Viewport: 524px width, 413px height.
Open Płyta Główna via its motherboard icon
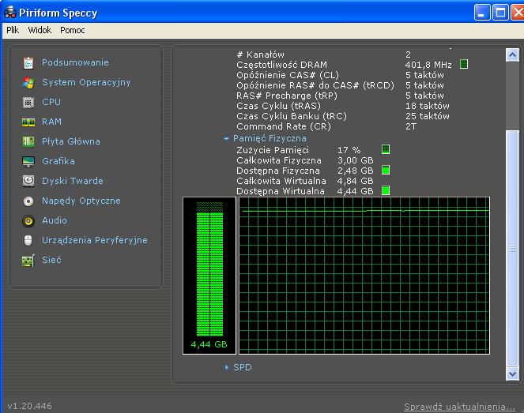28,141
